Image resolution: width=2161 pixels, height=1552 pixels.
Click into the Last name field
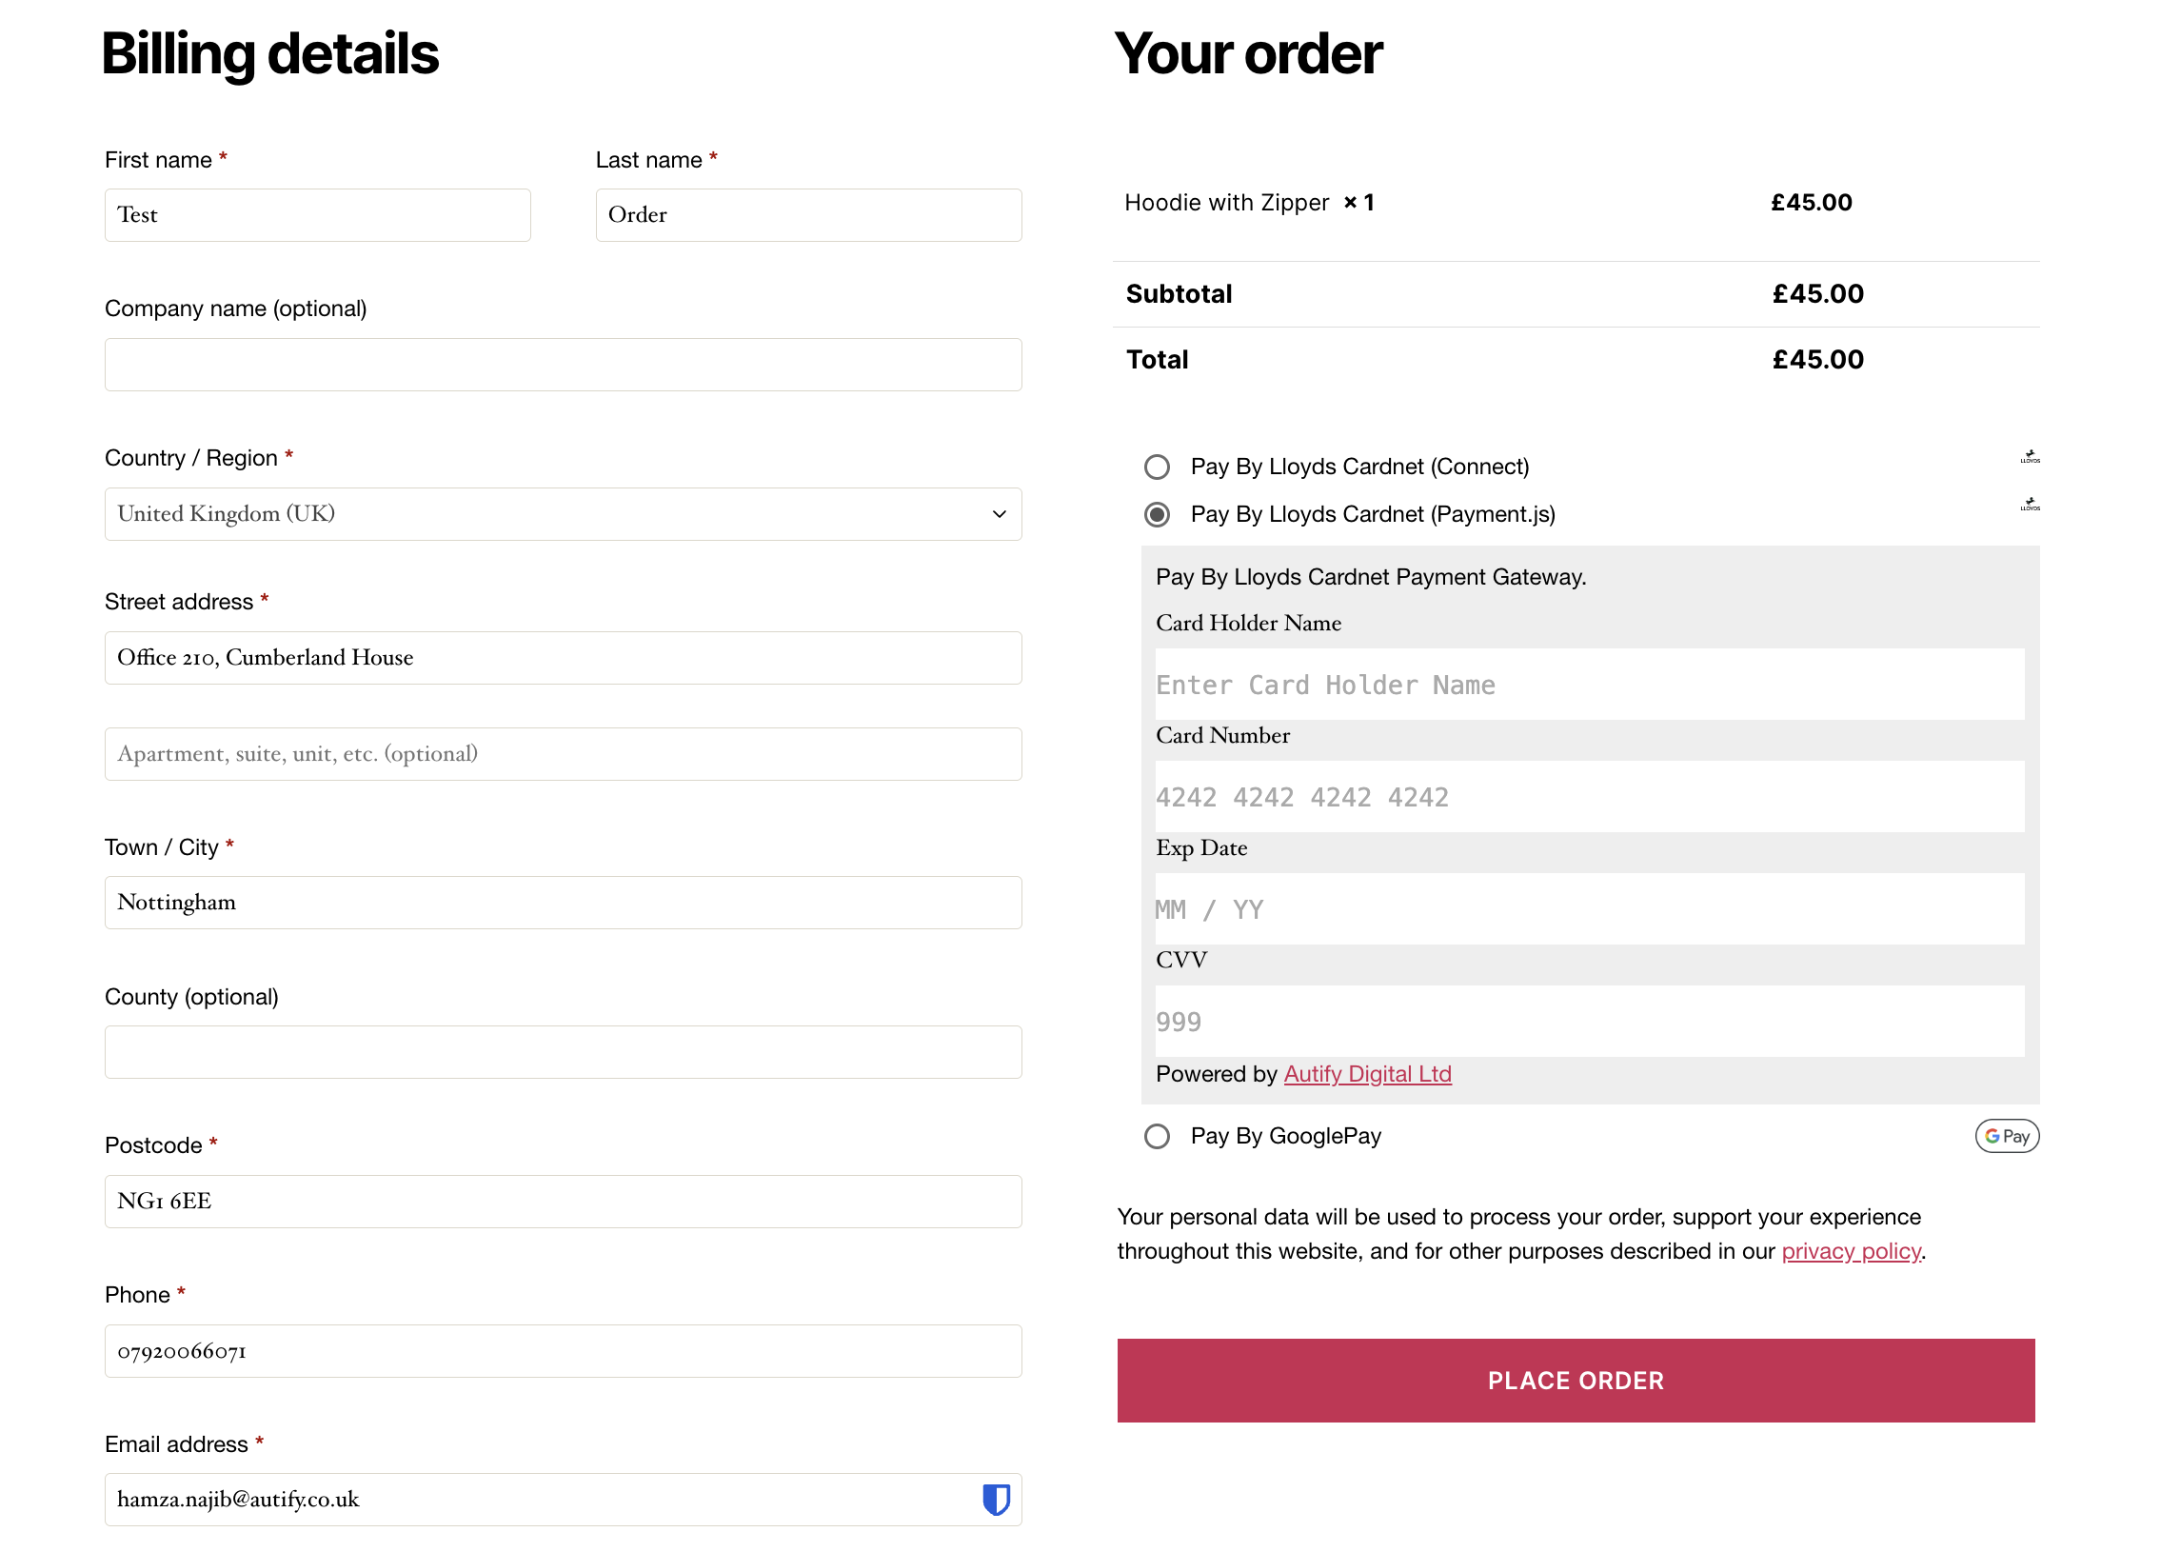point(807,214)
